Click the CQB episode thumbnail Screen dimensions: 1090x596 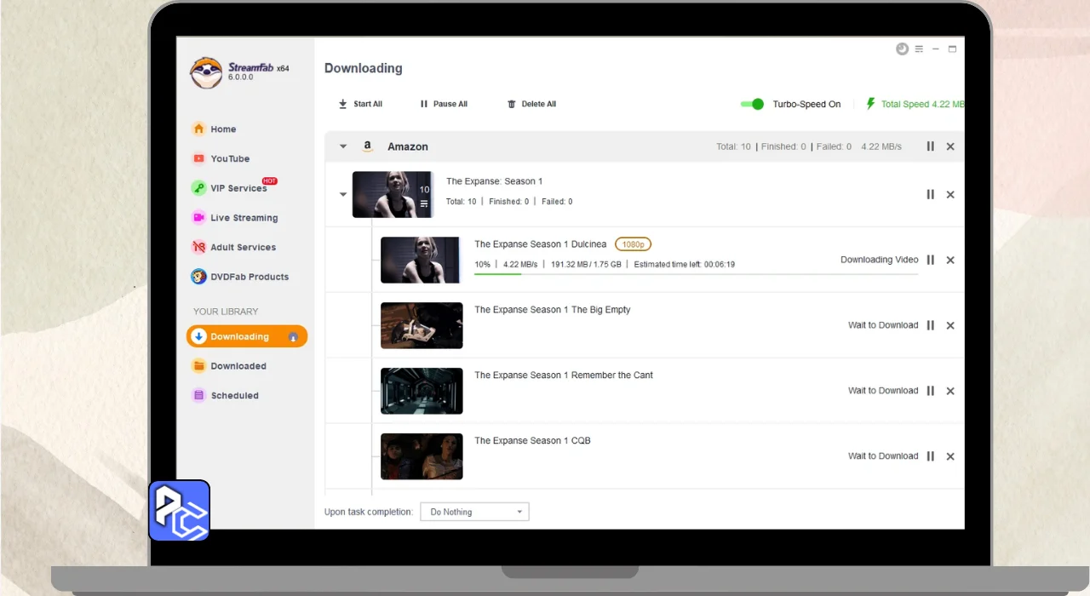422,456
